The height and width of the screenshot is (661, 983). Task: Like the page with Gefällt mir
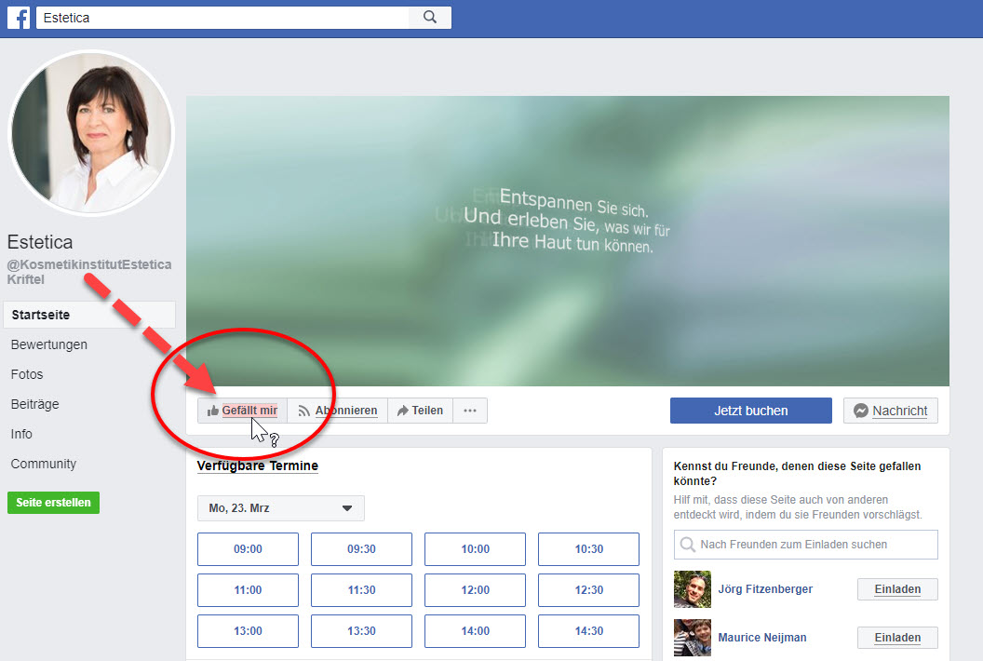[x=243, y=411]
